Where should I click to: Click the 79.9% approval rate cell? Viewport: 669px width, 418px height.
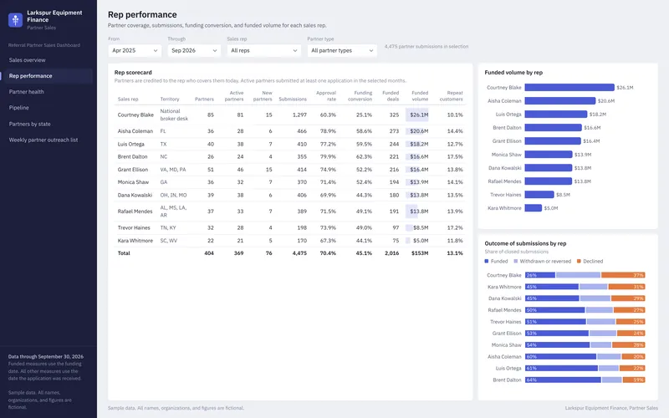coord(328,156)
